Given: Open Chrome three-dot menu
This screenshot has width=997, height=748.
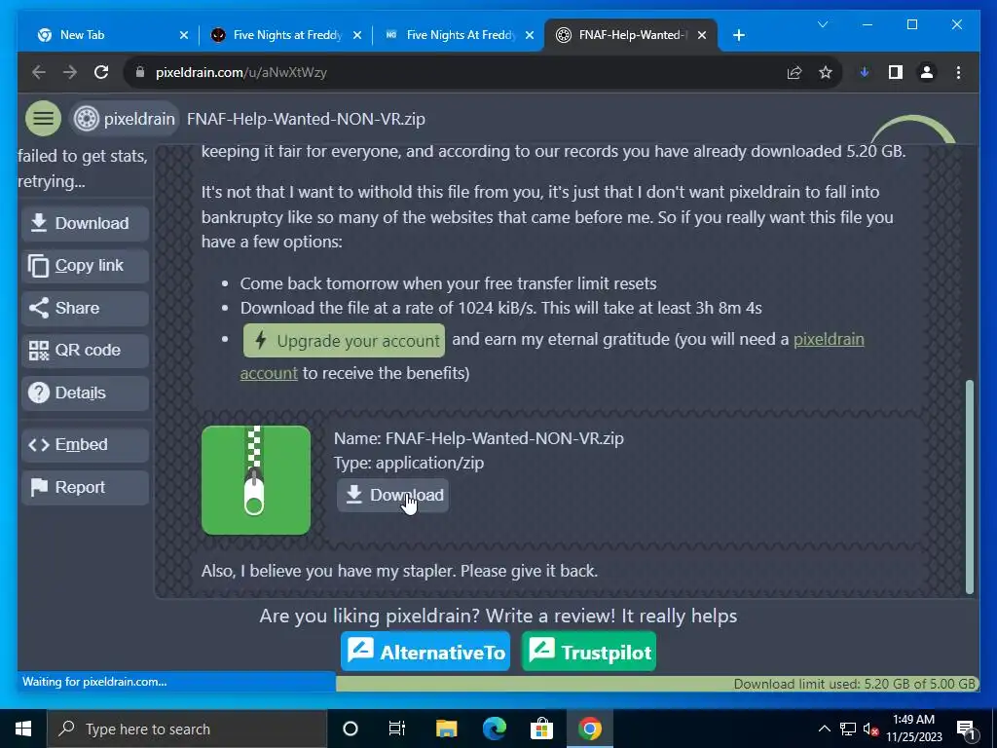Looking at the screenshot, I should [958, 72].
